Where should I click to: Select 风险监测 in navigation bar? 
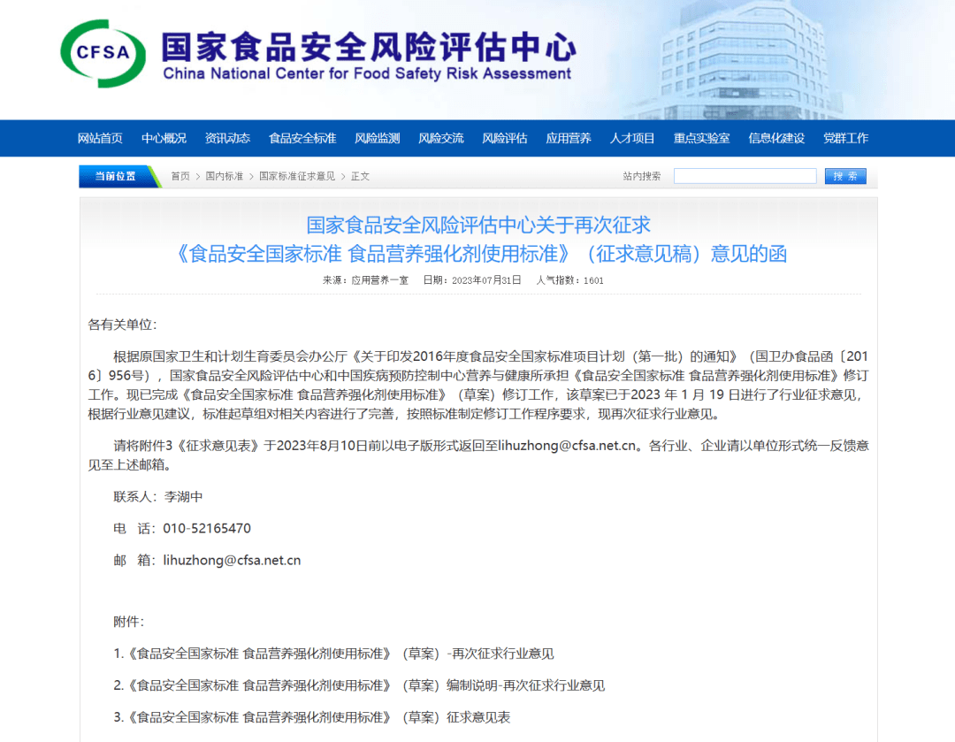378,138
